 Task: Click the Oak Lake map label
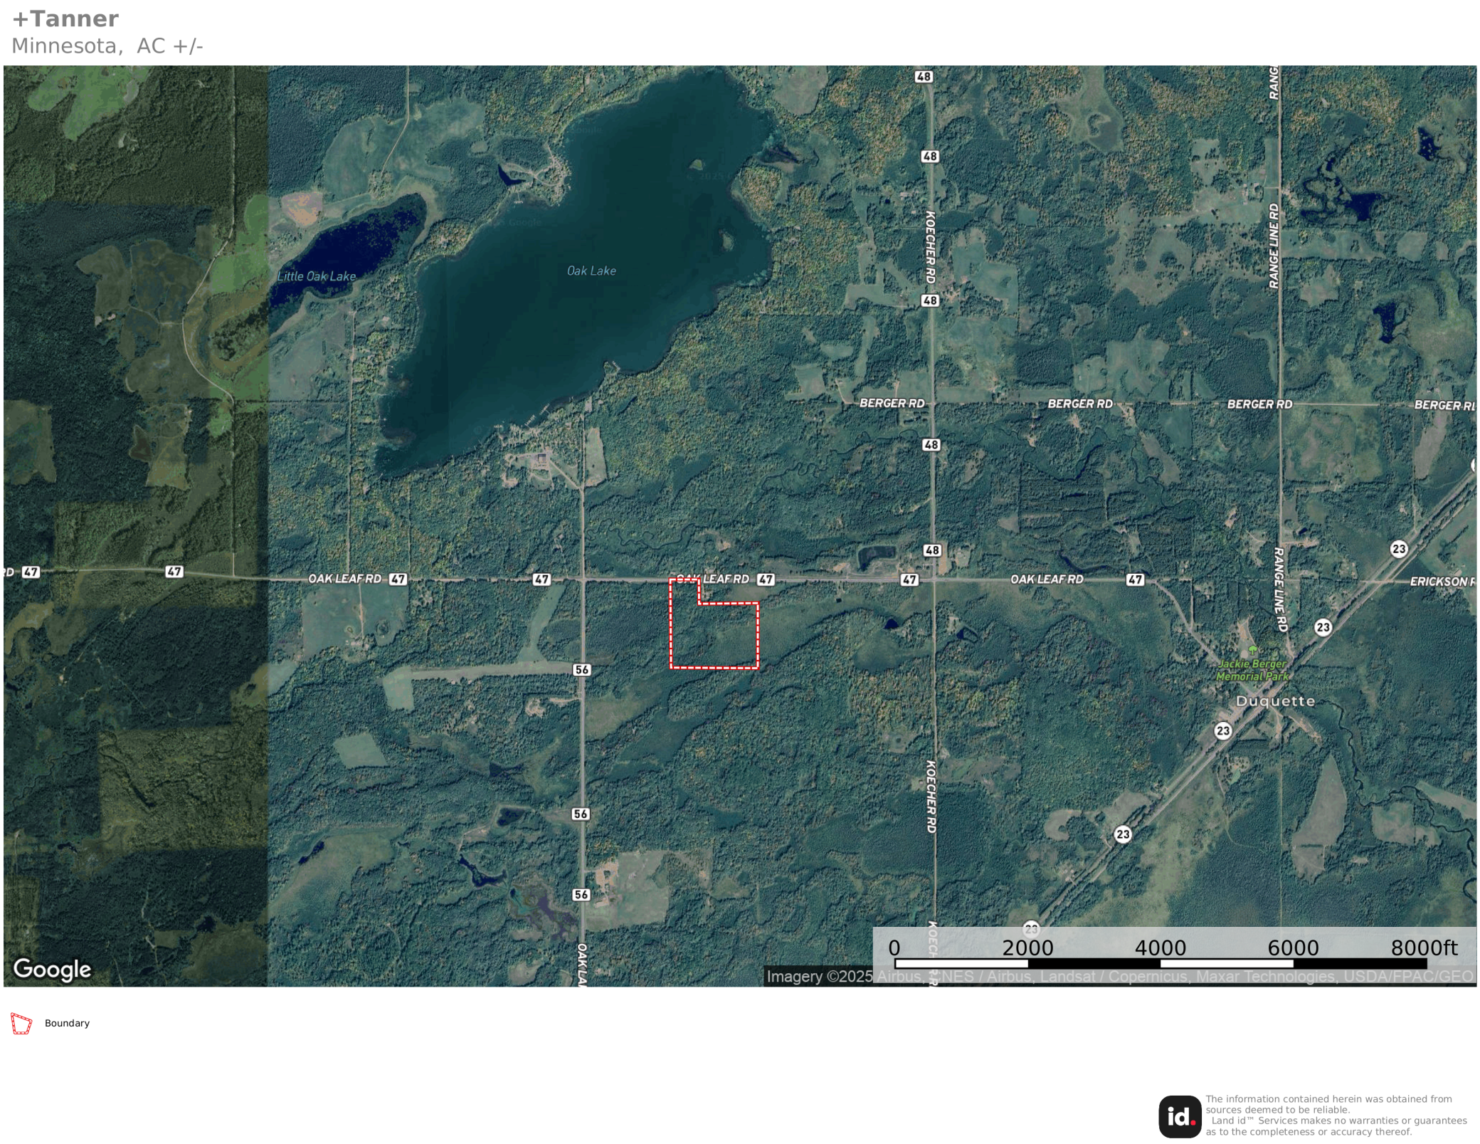591,271
